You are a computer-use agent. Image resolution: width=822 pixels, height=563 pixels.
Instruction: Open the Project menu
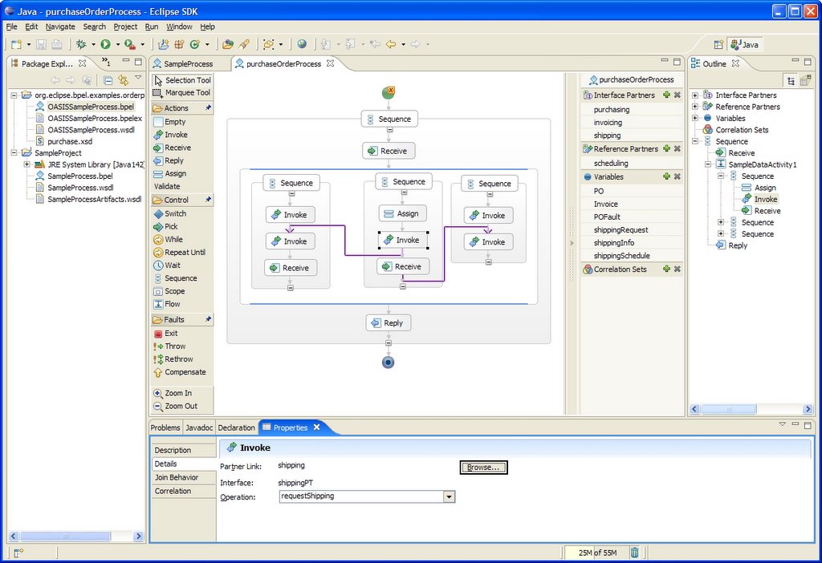[125, 26]
